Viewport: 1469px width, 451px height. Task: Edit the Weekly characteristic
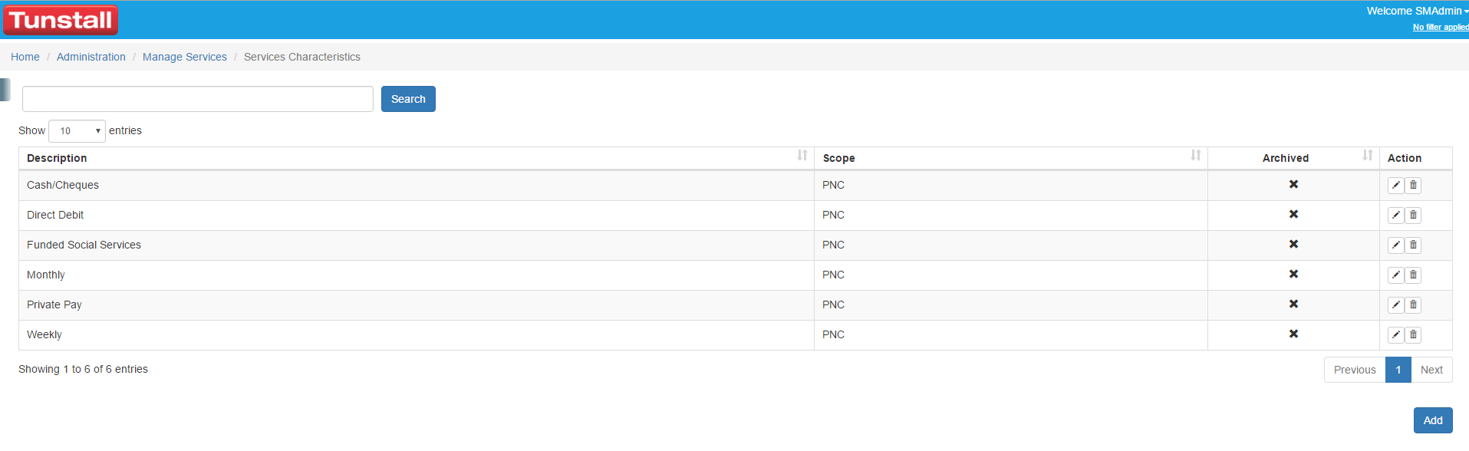click(x=1396, y=334)
